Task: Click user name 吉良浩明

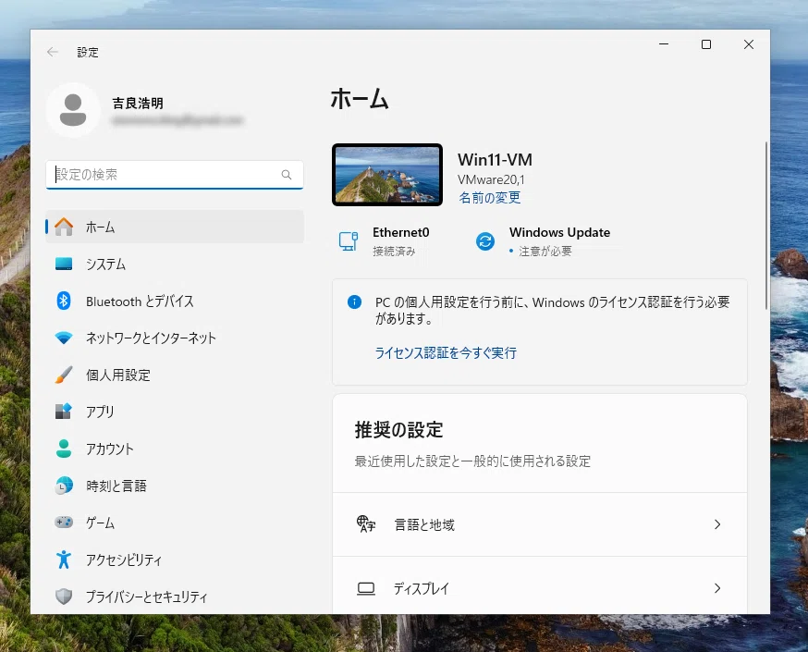Action: click(x=138, y=104)
